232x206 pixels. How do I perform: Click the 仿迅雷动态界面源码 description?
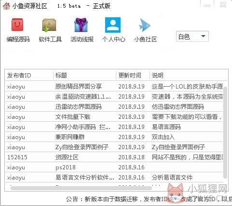click(178, 107)
